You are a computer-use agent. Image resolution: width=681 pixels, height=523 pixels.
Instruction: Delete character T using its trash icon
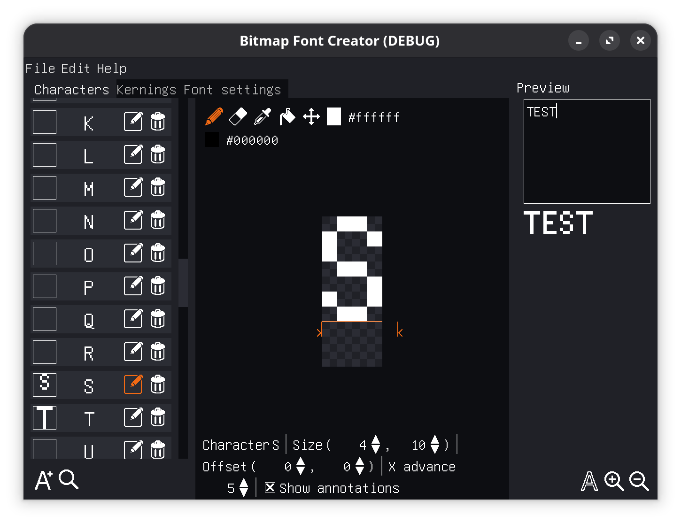(158, 417)
